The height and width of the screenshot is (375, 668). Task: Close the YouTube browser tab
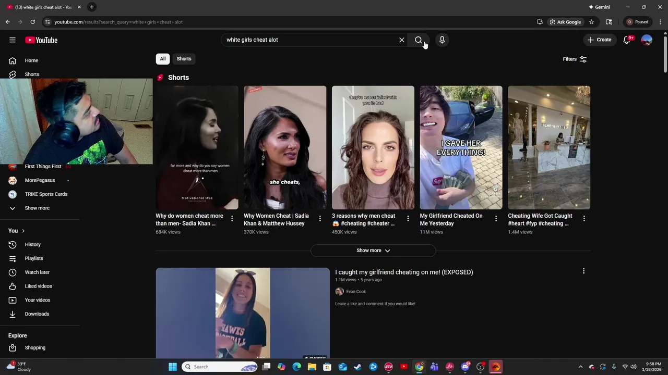79,7
